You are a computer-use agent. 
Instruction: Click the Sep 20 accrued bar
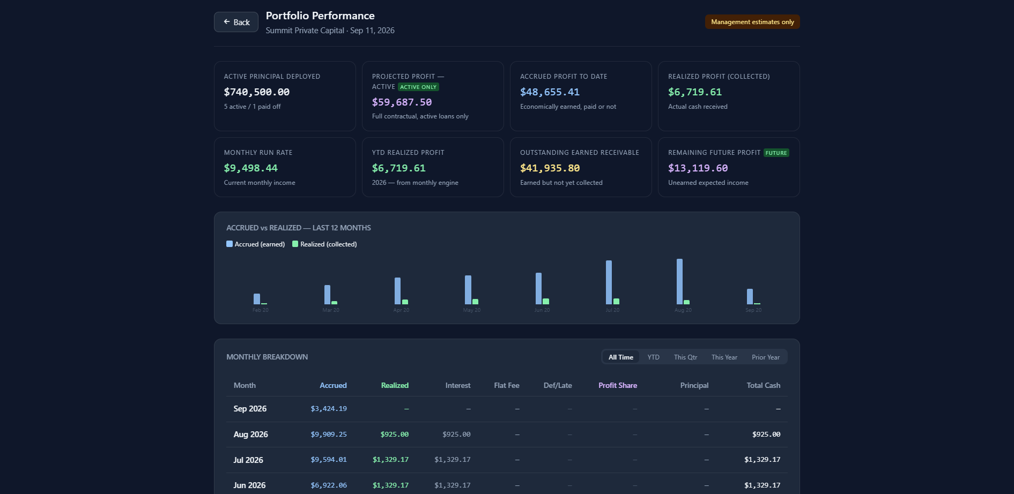(x=750, y=296)
